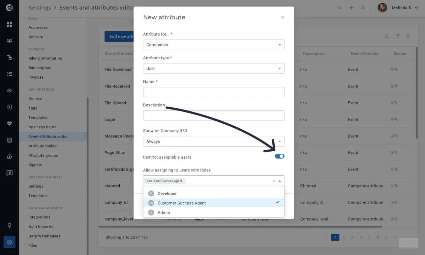425x255 pixels.
Task: Click the Settings breadcrumb link
Action: coord(40,8)
